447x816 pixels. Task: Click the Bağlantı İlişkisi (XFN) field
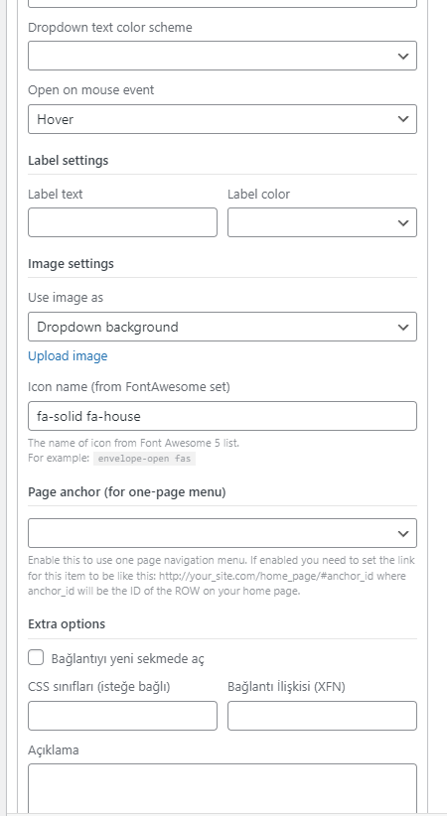click(x=322, y=716)
